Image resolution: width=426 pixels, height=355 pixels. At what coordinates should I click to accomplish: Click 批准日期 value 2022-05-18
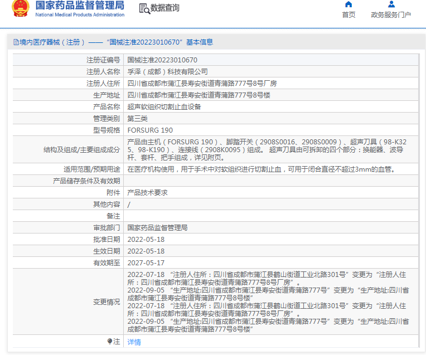click(146, 239)
